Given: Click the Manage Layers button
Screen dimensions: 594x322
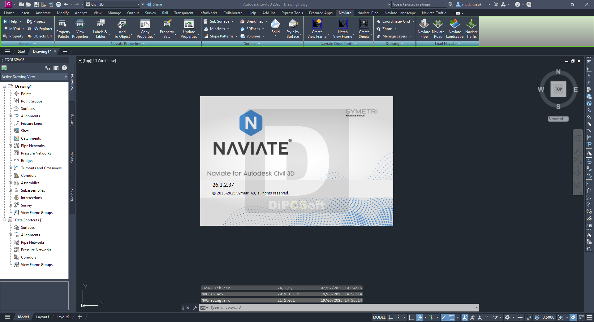Looking at the screenshot, I should 394,36.
